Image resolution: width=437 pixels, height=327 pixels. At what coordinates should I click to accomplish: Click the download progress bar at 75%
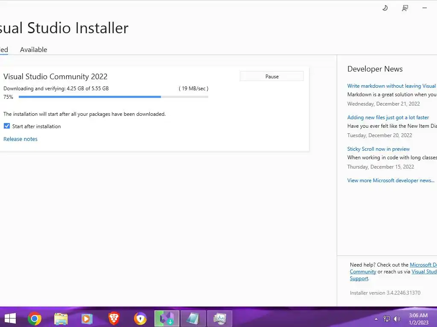click(114, 97)
